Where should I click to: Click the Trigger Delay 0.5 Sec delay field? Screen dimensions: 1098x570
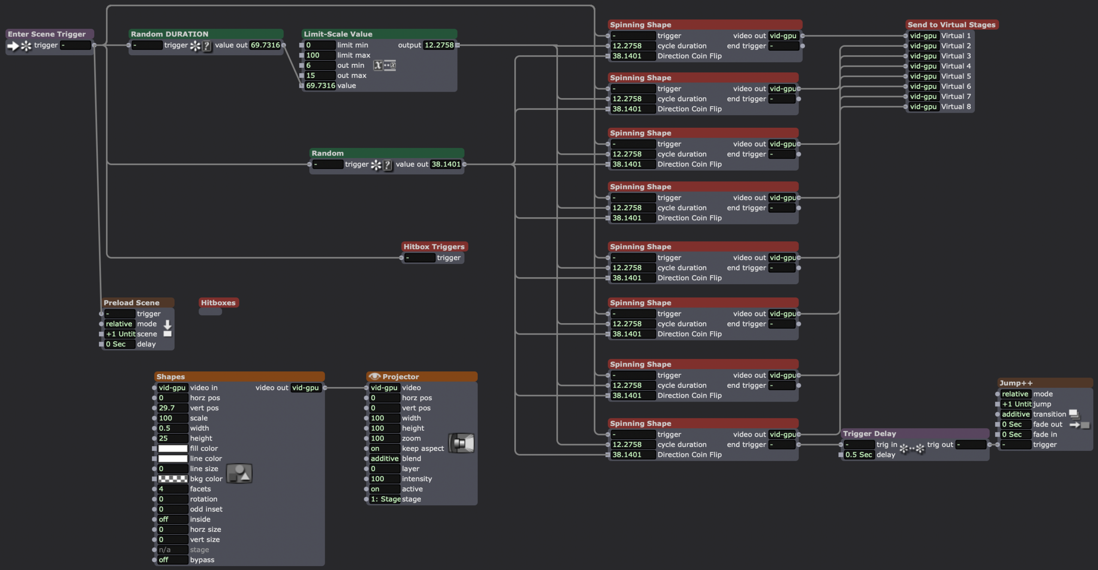(859, 455)
